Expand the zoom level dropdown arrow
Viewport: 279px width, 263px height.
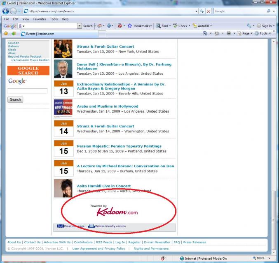pyautogui.click(x=270, y=258)
